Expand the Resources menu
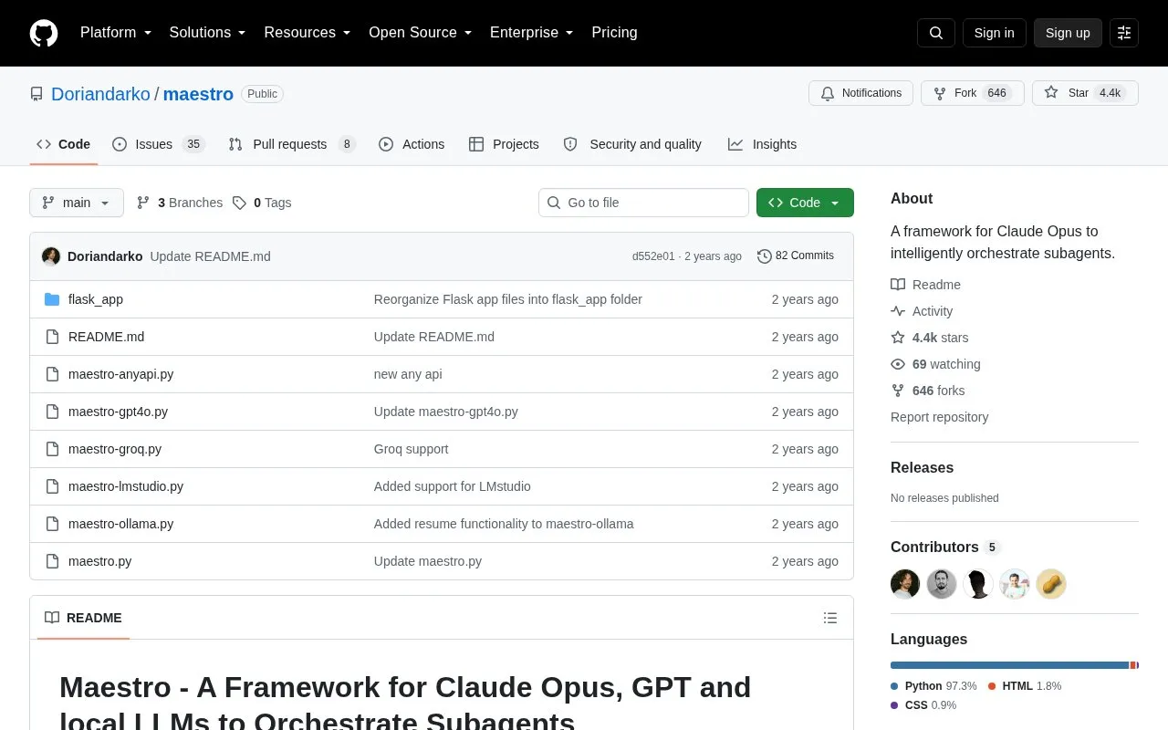This screenshot has height=730, width=1168. 308,33
